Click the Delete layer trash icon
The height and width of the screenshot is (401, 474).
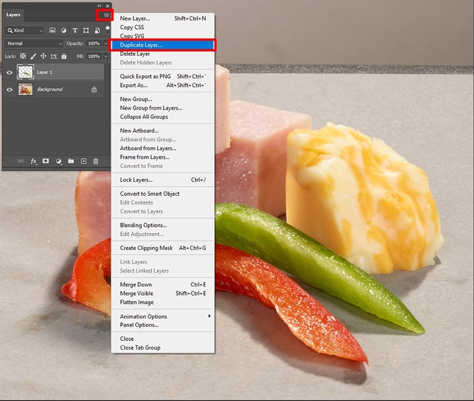point(96,161)
